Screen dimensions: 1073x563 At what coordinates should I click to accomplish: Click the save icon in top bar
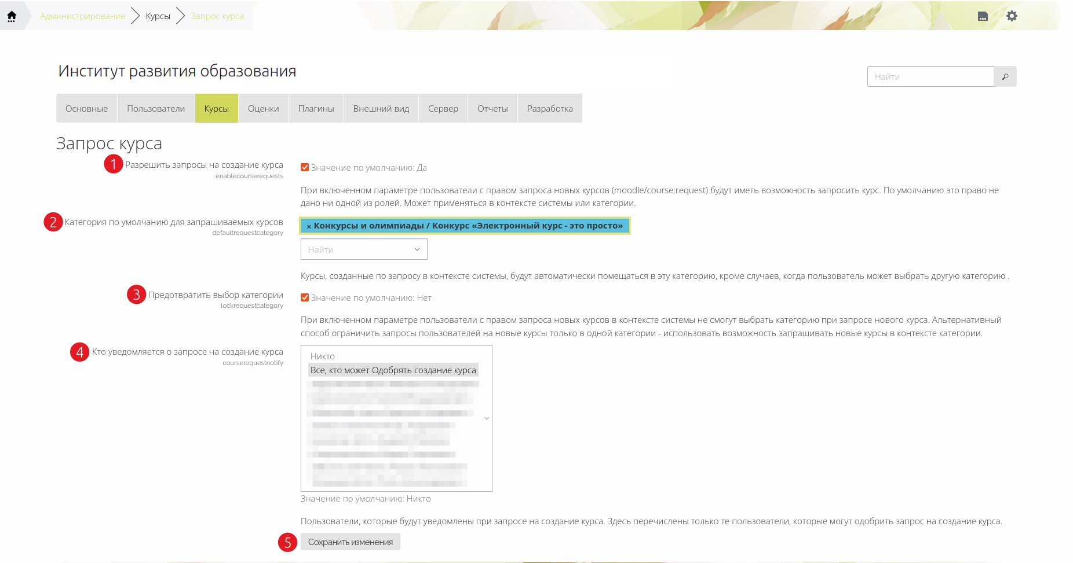983,16
